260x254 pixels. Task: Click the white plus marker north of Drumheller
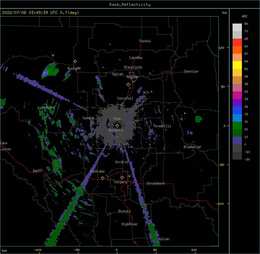click(x=185, y=113)
